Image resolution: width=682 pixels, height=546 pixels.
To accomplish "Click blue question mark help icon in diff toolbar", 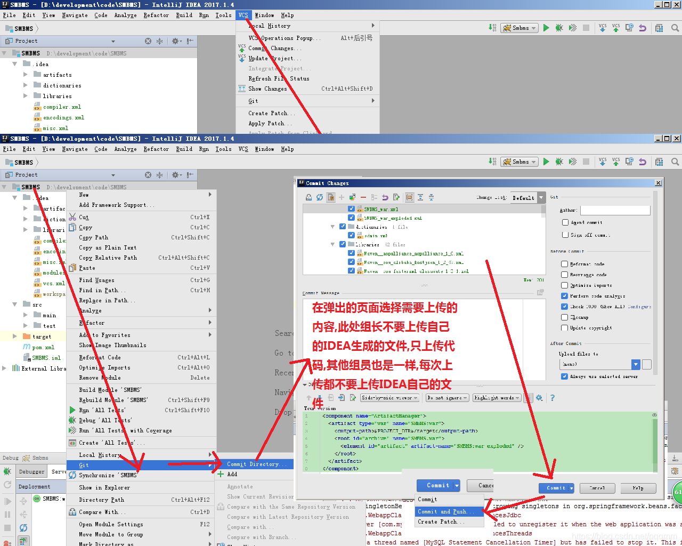I will (x=553, y=398).
